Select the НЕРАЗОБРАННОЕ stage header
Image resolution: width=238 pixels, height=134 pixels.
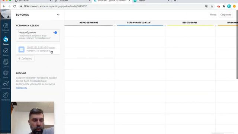(x=89, y=23)
